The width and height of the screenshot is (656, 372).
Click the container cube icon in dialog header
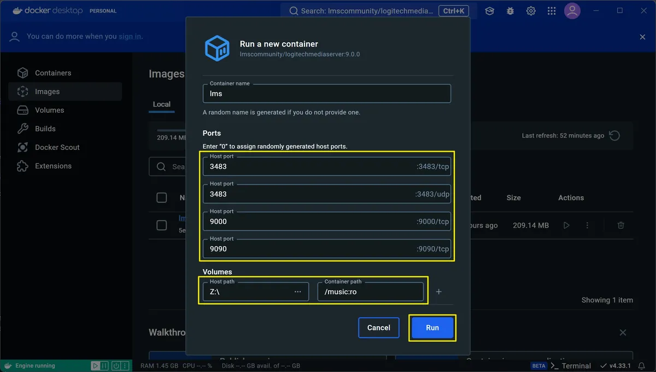coord(217,48)
